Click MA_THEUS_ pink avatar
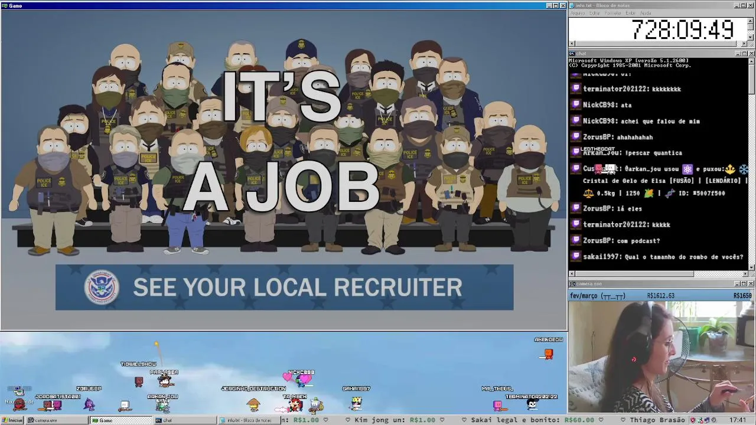 click(x=497, y=405)
